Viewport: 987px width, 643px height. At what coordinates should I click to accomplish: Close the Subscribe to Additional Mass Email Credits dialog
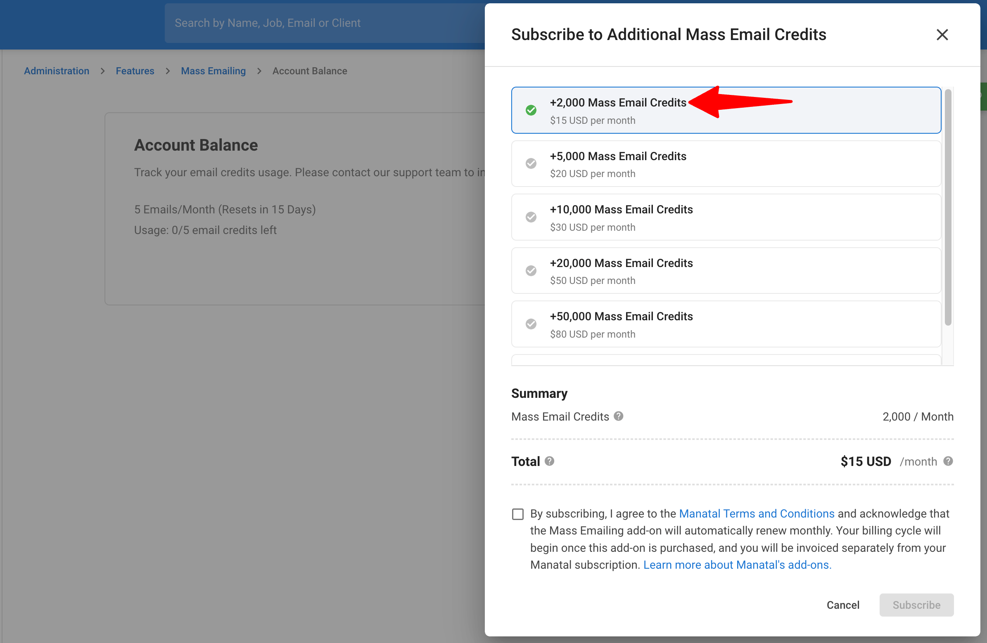pos(942,35)
